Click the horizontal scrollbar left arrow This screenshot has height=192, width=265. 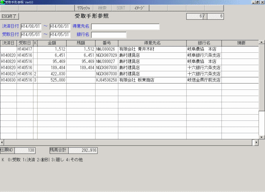tap(2, 143)
